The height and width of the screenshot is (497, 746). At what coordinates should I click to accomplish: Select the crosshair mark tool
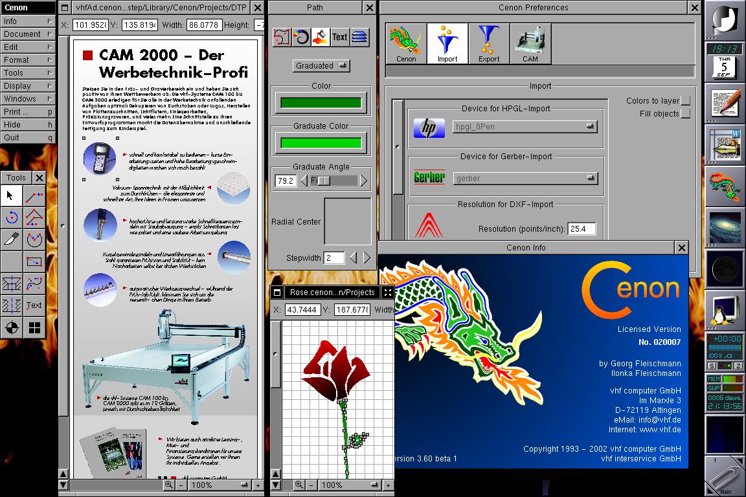point(11,327)
